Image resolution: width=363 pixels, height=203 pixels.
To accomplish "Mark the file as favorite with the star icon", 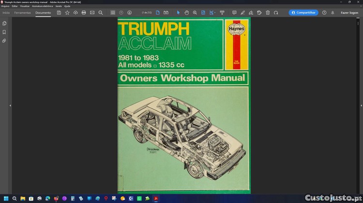I will pyautogui.click(x=67, y=13).
